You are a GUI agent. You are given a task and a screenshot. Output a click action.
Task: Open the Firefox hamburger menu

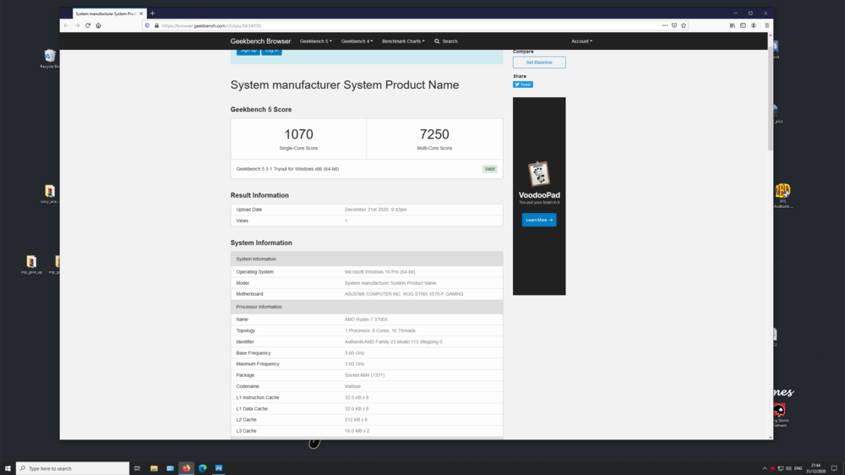point(766,25)
